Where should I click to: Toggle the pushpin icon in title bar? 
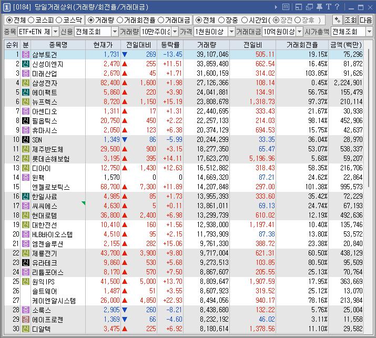pos(319,7)
